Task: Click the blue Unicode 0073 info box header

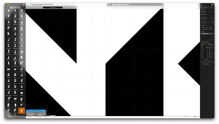Action: [x=36, y=110]
